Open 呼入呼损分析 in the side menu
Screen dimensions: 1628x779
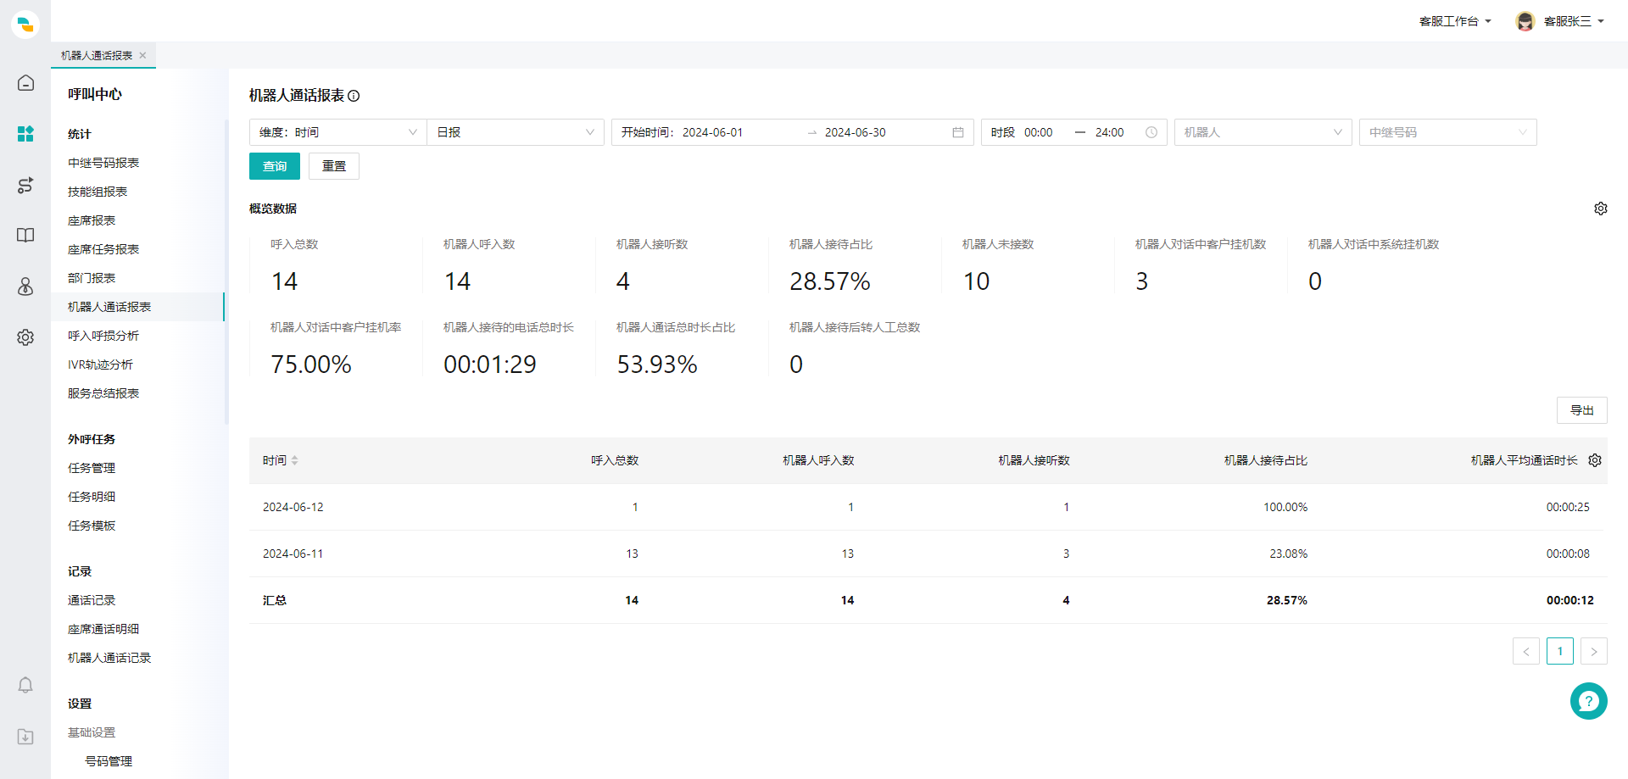click(103, 336)
